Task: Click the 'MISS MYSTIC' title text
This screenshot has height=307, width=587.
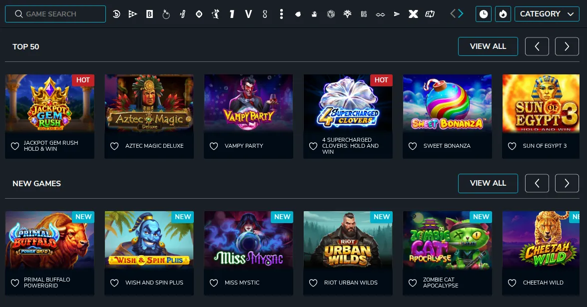Action: (242, 283)
